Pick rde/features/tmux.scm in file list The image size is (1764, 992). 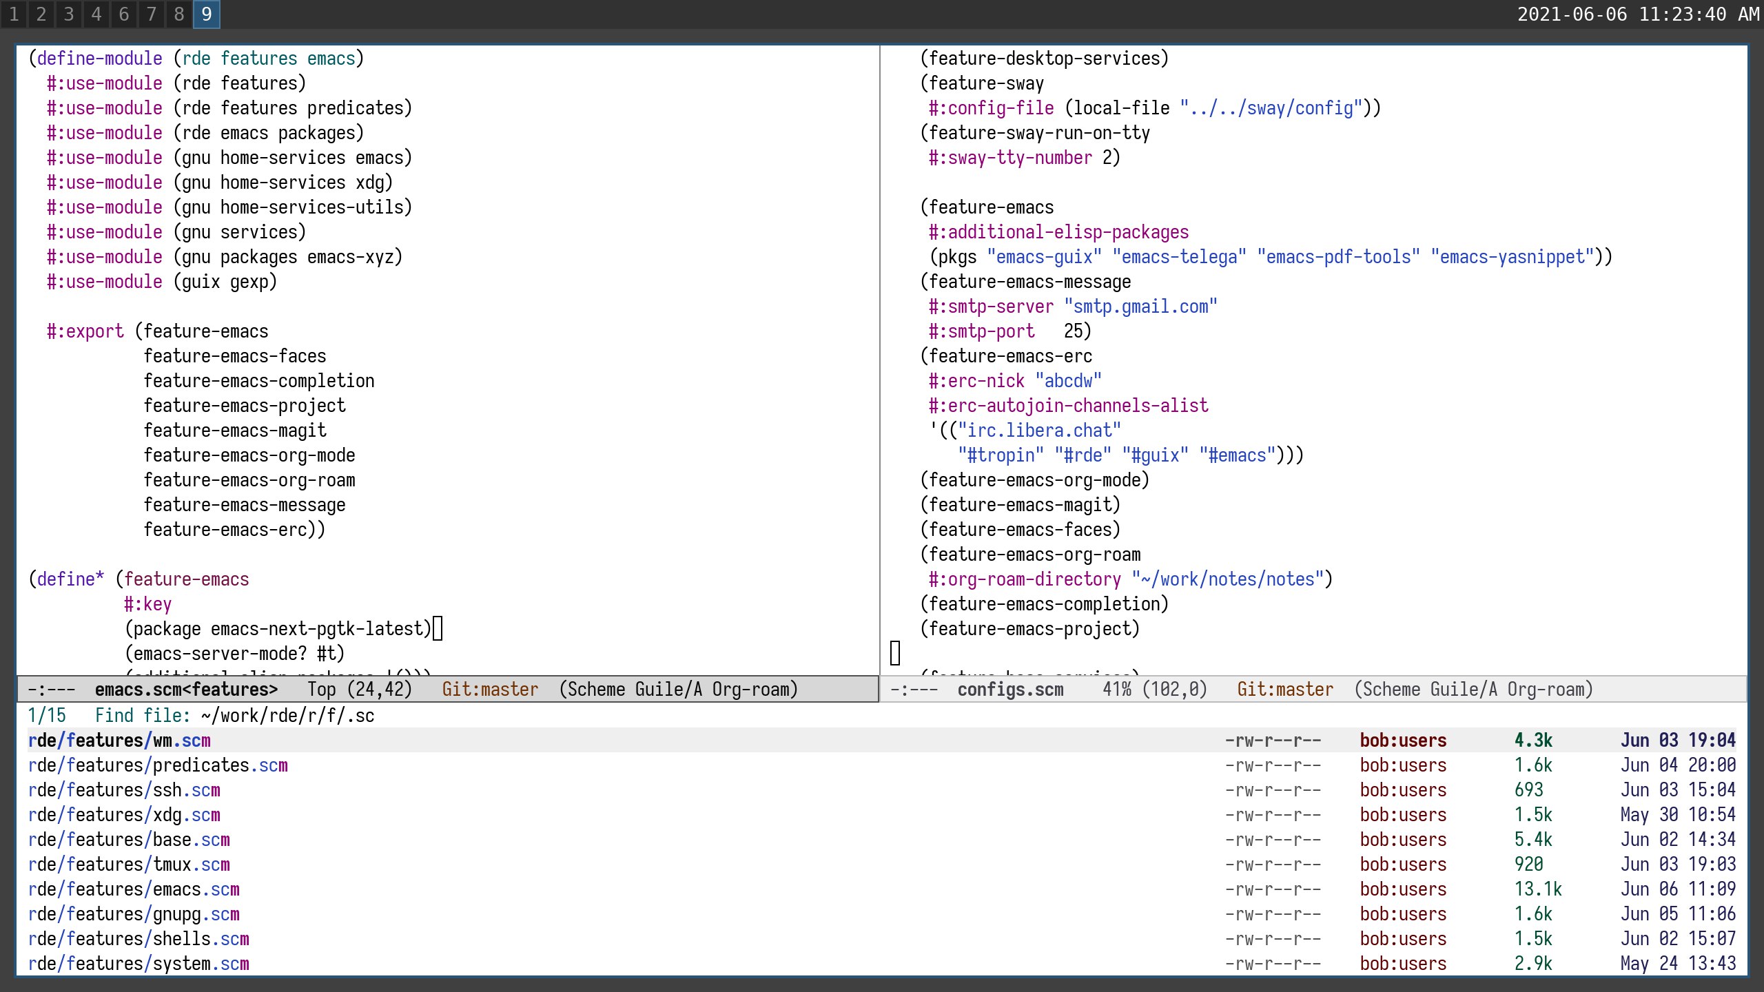coord(129,865)
